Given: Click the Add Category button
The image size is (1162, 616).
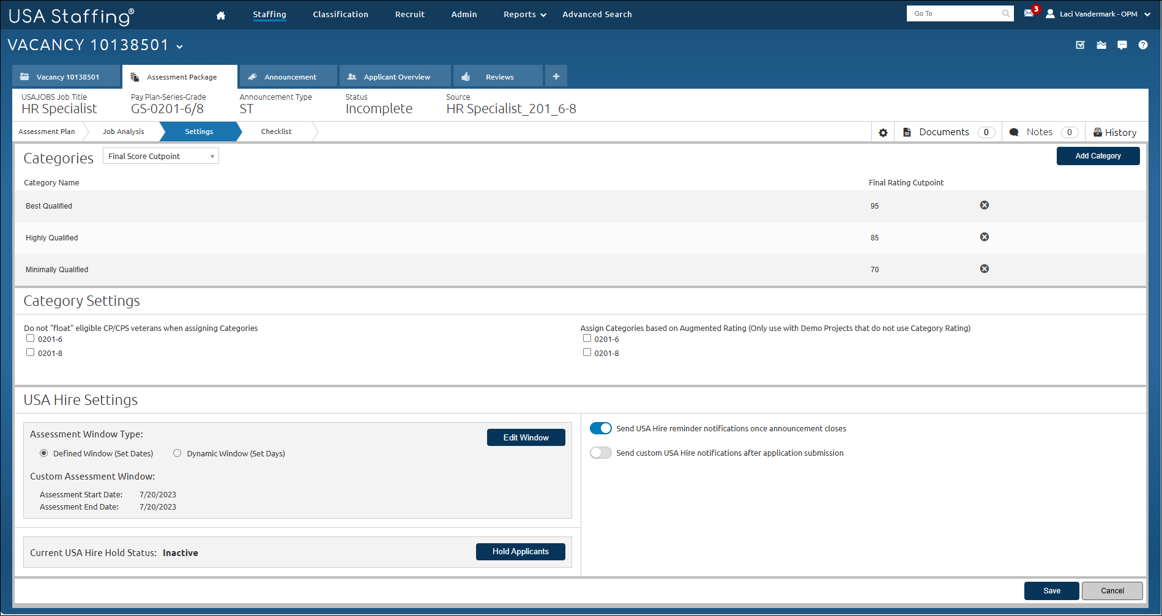Looking at the screenshot, I should point(1097,156).
